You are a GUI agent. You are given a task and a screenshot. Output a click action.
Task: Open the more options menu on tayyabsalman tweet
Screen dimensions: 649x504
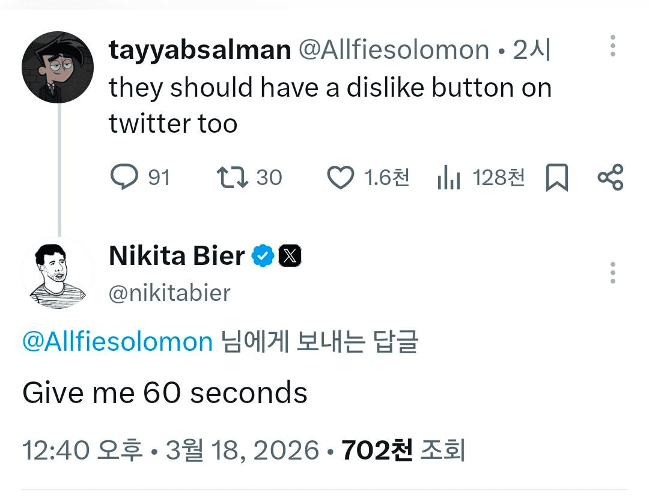pos(612,46)
